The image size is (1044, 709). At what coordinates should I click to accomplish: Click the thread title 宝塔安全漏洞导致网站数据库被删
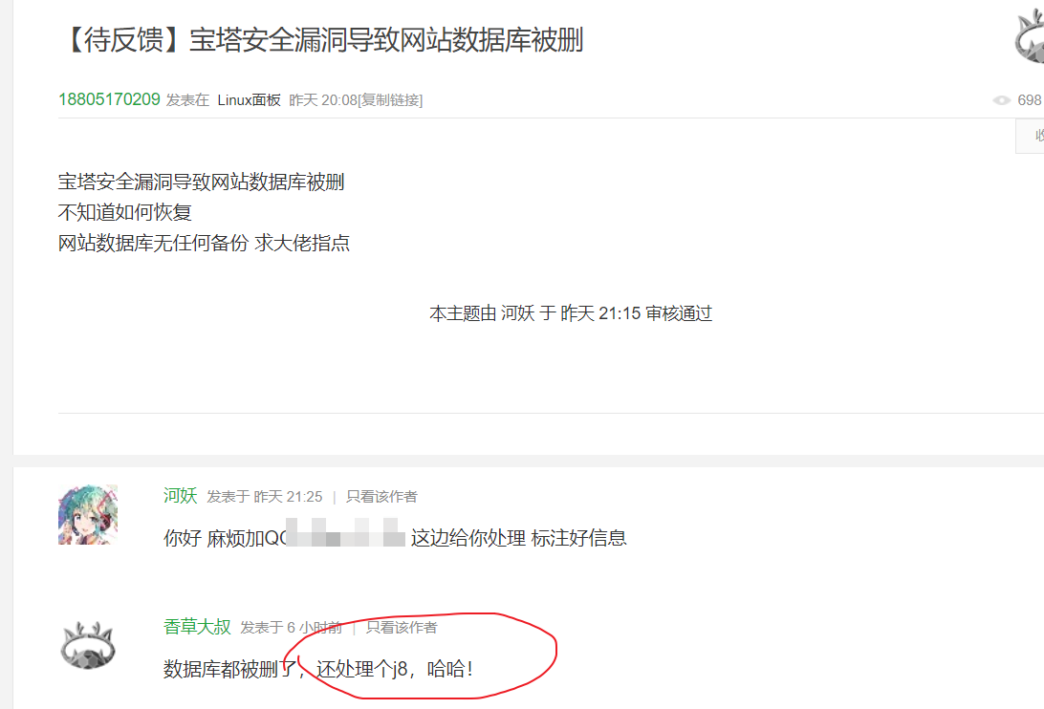pos(386,40)
